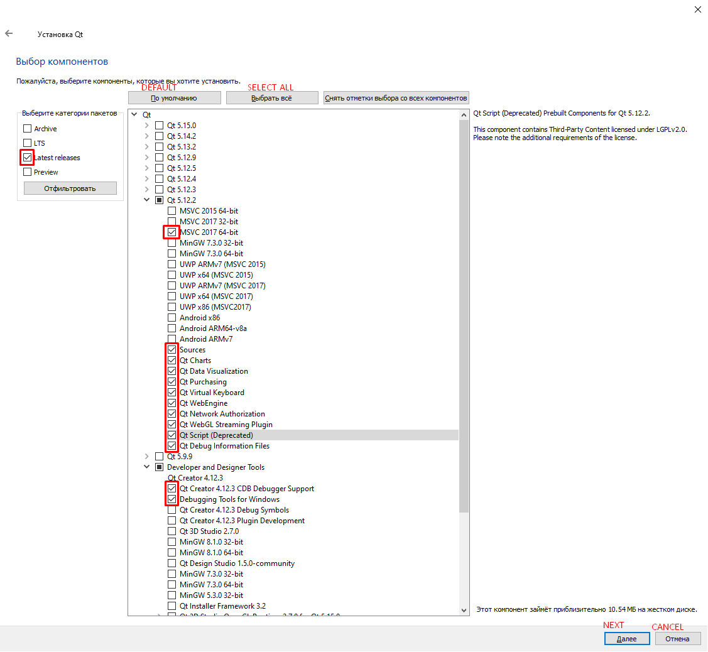This screenshot has width=708, height=652.
Task: Uncheck the Sources component
Action: coord(172,349)
